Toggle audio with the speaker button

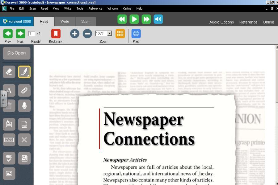(x=158, y=19)
